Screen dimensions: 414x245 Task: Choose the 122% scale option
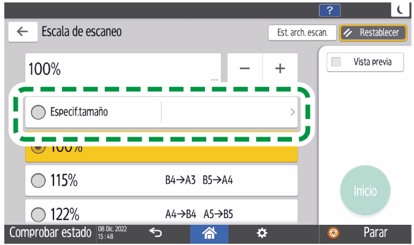tap(38, 214)
